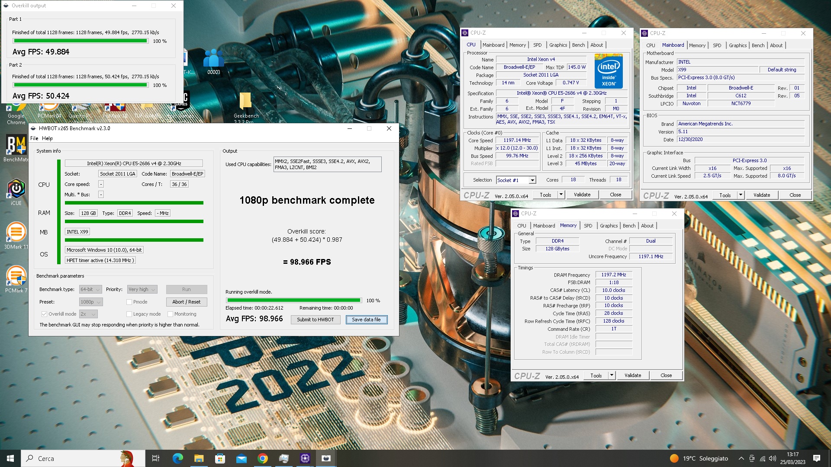Open the File menu in HWBOT x265
Viewport: 831px width, 467px height.
tap(34, 138)
